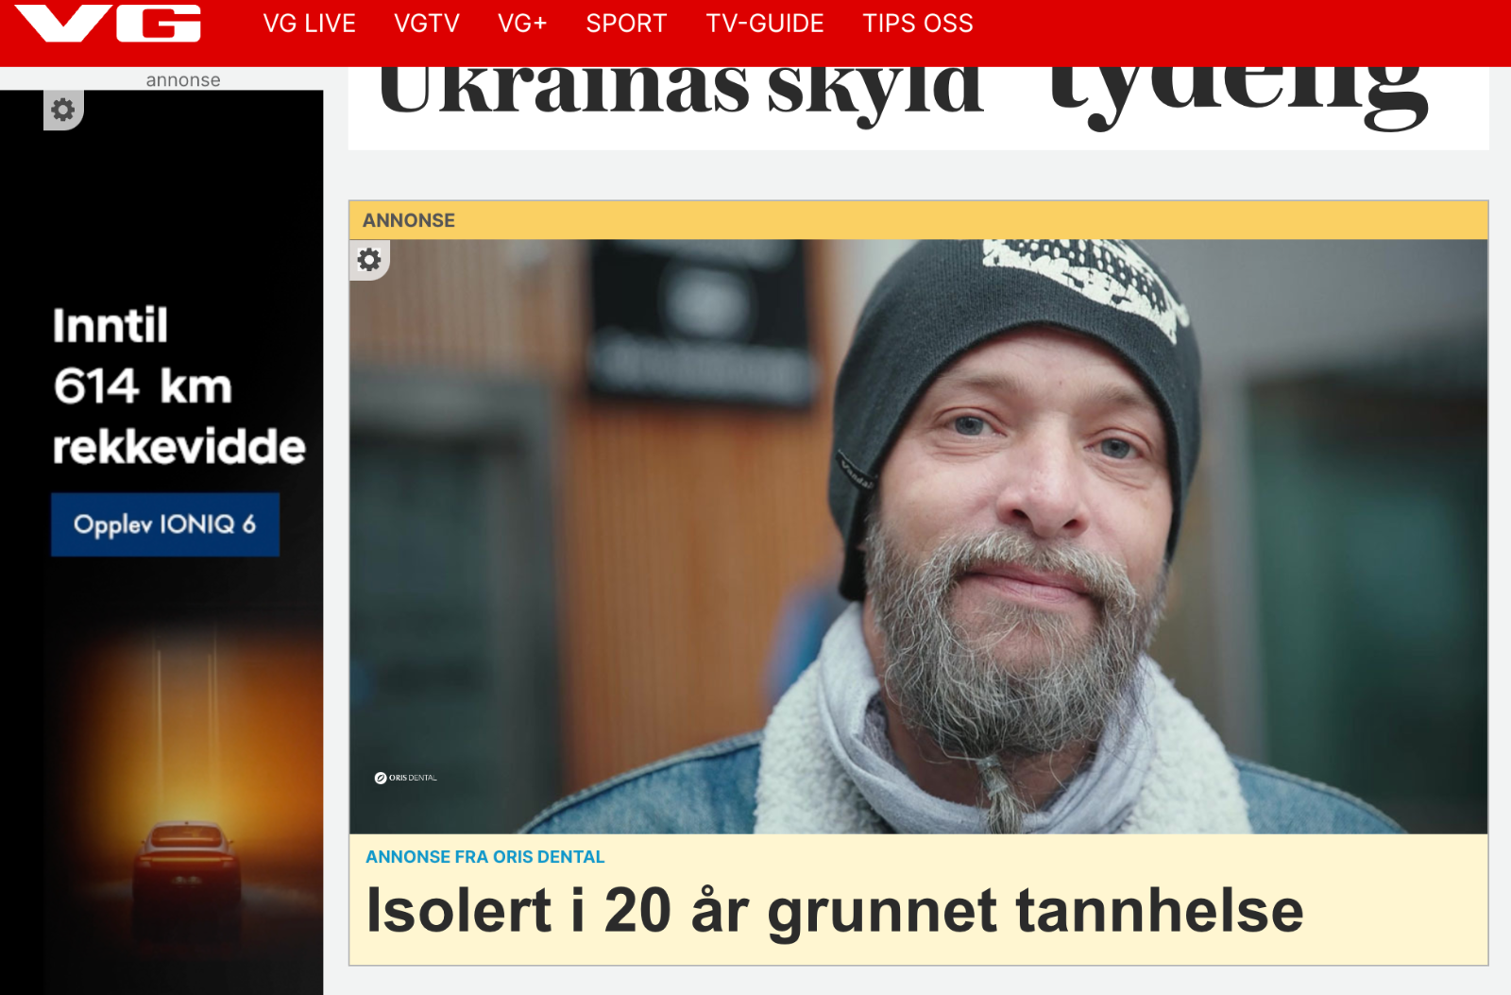Click the glowing car image in Hyundai ad
Image resolution: width=1511 pixels, height=995 pixels.
(x=187, y=860)
